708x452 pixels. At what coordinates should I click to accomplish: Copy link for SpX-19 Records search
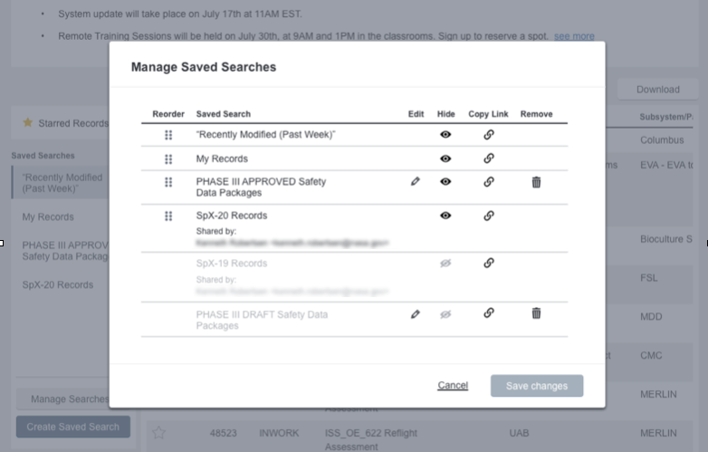pos(489,264)
